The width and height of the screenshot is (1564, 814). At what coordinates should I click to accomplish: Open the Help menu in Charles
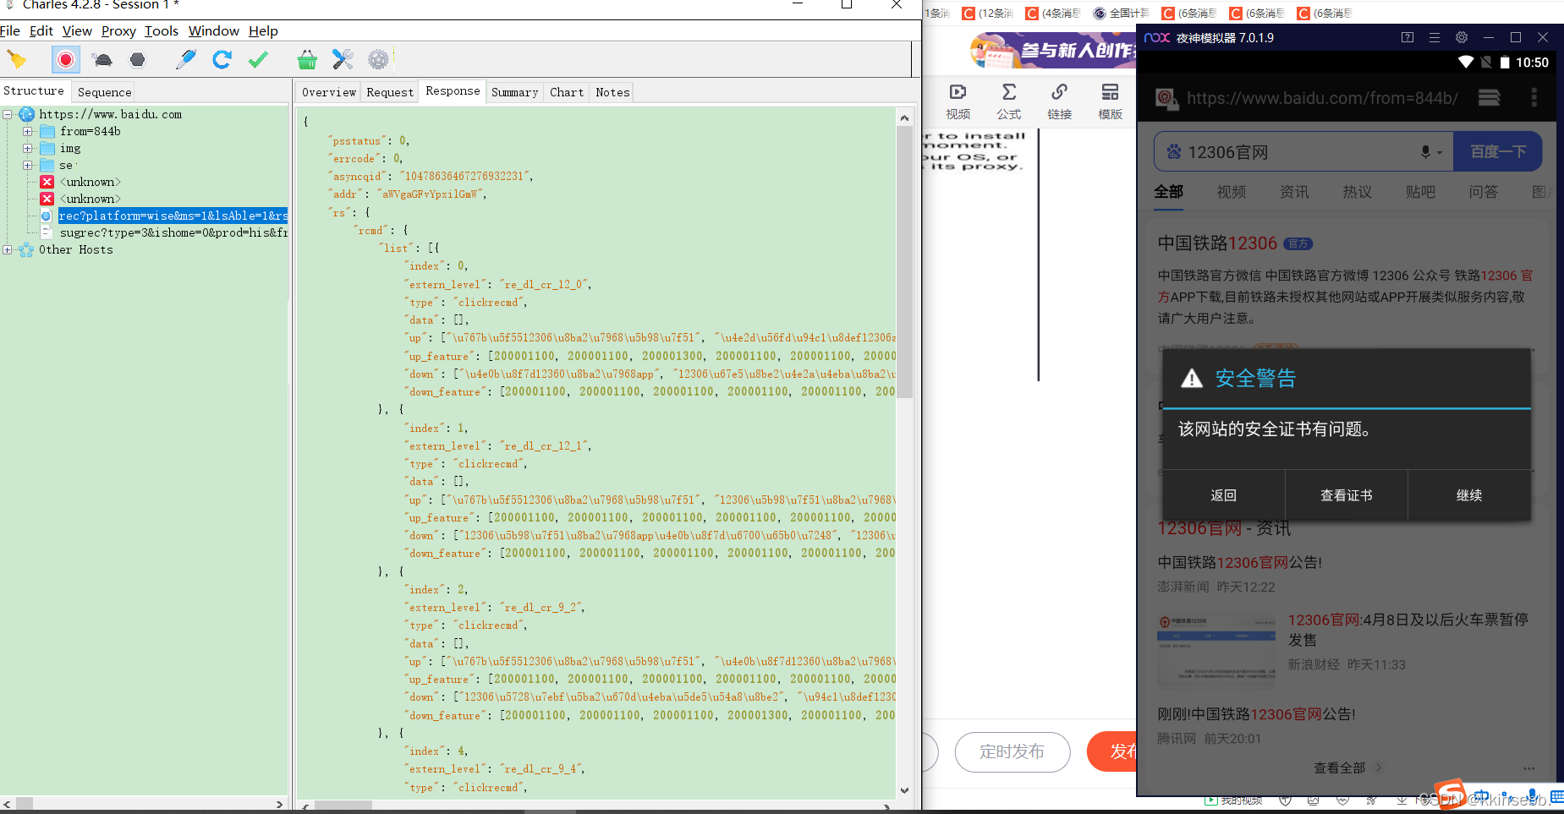point(263,31)
